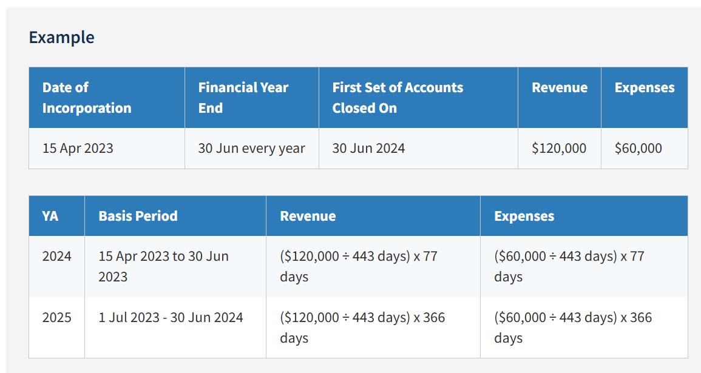Select the 30 Jun 2024 accounts closed cell

coord(418,149)
